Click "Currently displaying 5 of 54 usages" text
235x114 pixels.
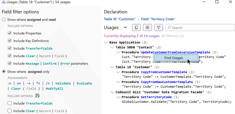point(132,36)
